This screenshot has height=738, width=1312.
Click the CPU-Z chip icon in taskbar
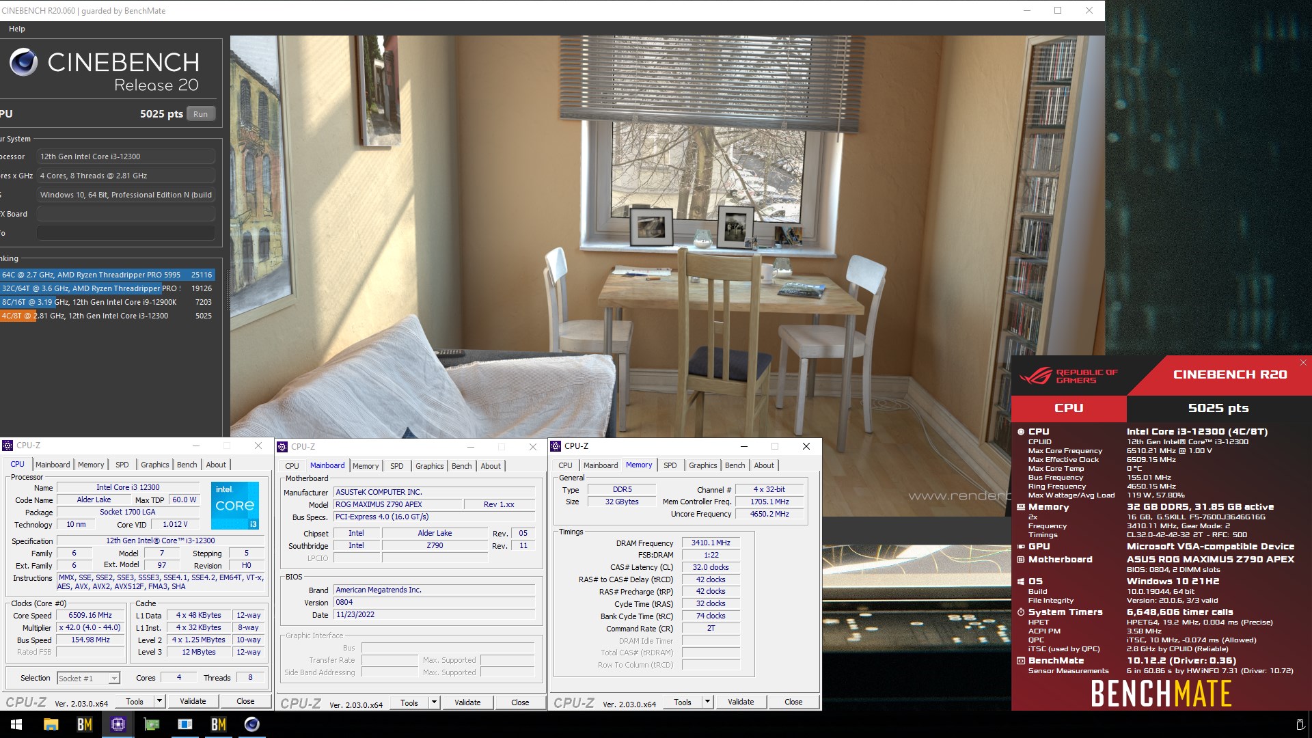(118, 724)
